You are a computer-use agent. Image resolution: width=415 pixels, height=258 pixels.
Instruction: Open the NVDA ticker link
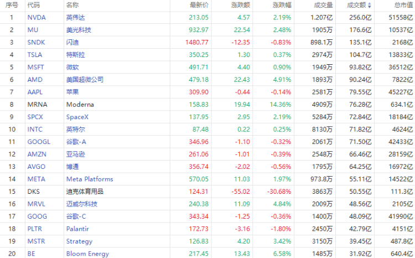pyautogui.click(x=37, y=18)
